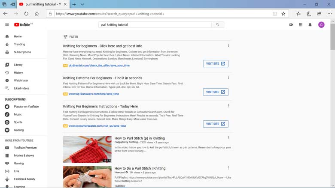335x188 pixels.
Task: Add this page to favorites with the star
Action: pos(283,14)
